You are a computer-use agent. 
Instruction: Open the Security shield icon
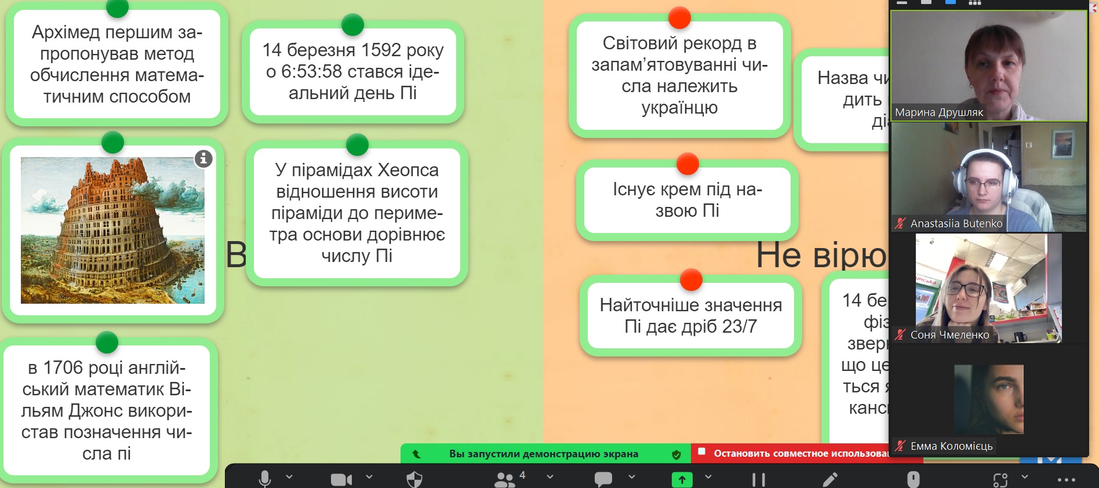click(414, 479)
